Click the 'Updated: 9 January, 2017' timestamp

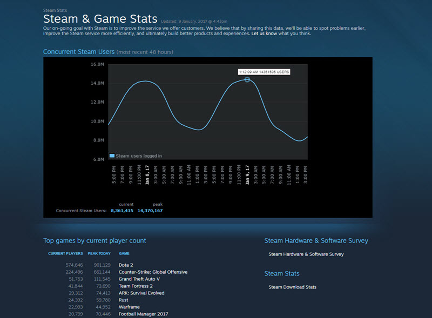(x=194, y=22)
